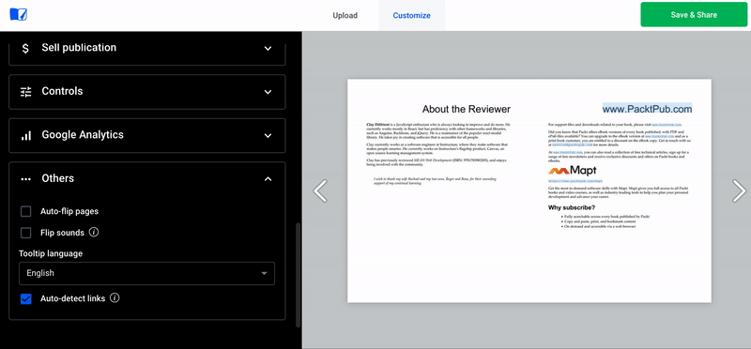Click the Controls sliders icon

pyautogui.click(x=26, y=91)
